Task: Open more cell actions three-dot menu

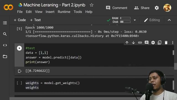Action: pos(173,42)
